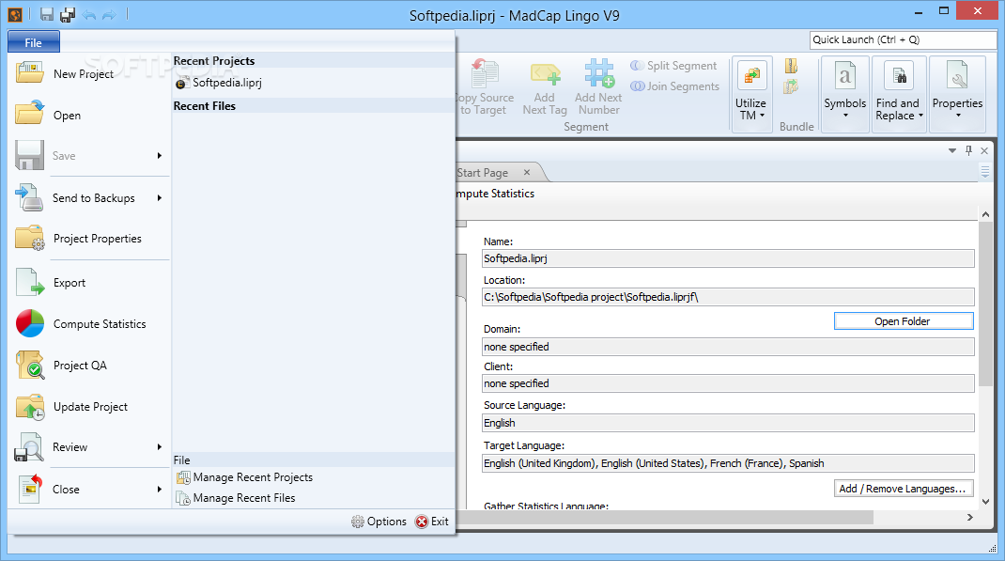Viewport: 1005px width, 561px height.
Task: Close the Start Page tab
Action: tap(527, 172)
